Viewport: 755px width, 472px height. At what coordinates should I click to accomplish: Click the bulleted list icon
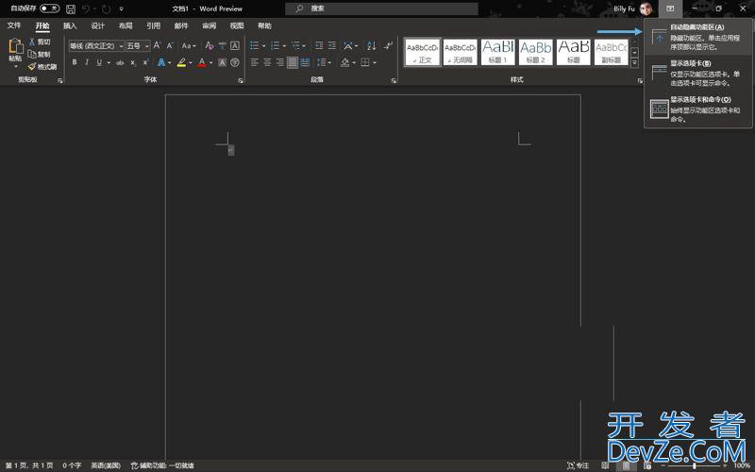(x=255, y=45)
